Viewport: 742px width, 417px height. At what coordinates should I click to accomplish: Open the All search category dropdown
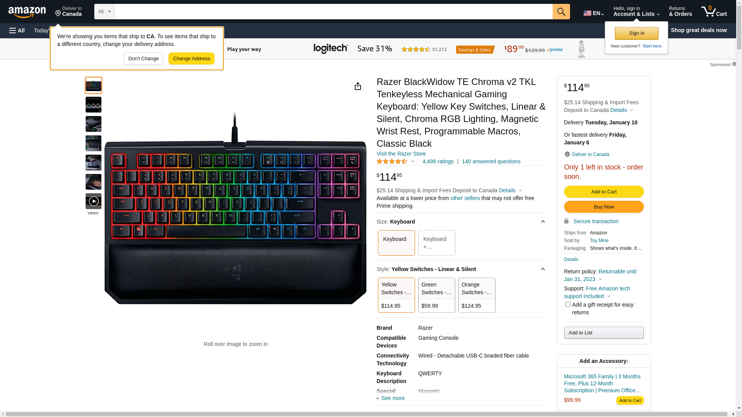pyautogui.click(x=104, y=12)
